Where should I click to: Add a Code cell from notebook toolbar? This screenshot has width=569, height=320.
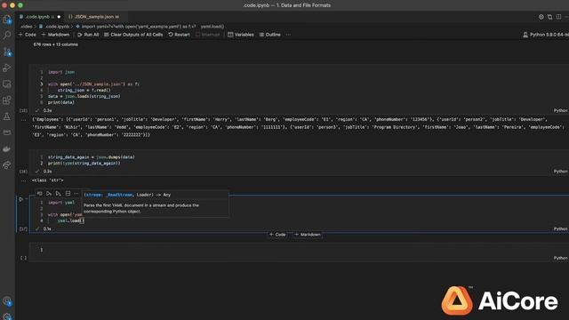click(x=28, y=35)
